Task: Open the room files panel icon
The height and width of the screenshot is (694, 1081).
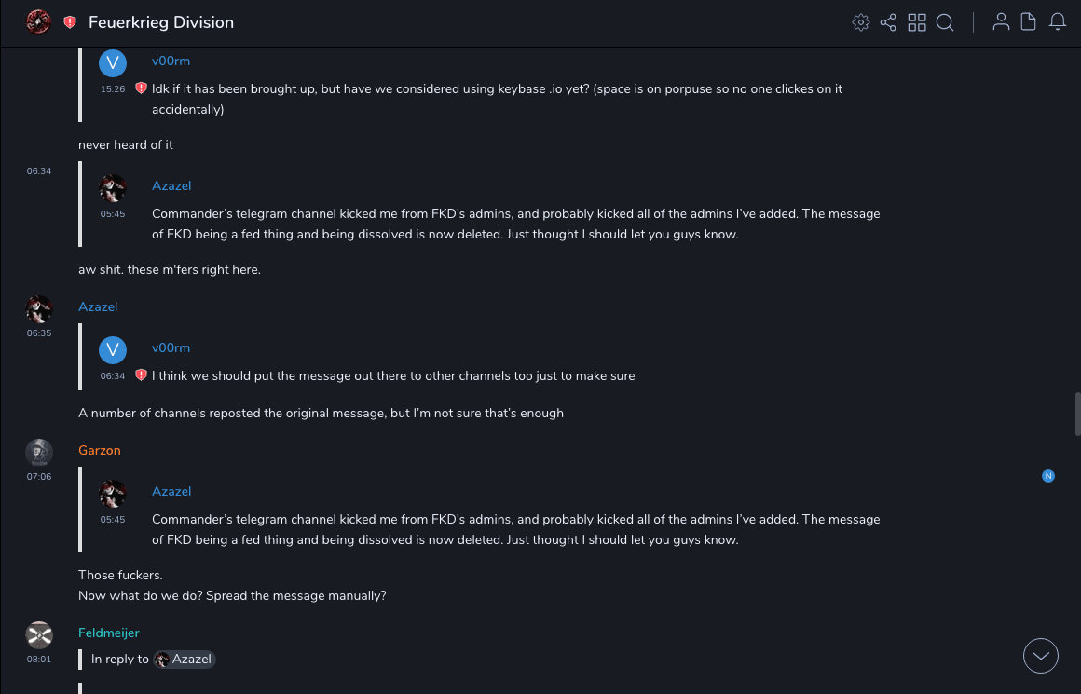Action: [1029, 22]
